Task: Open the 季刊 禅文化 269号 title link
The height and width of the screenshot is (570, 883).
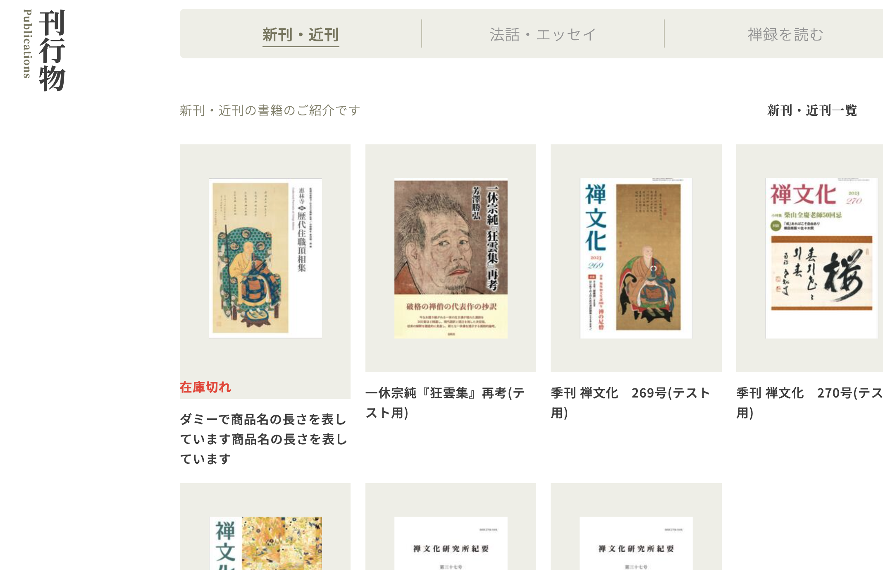Action: [x=630, y=402]
